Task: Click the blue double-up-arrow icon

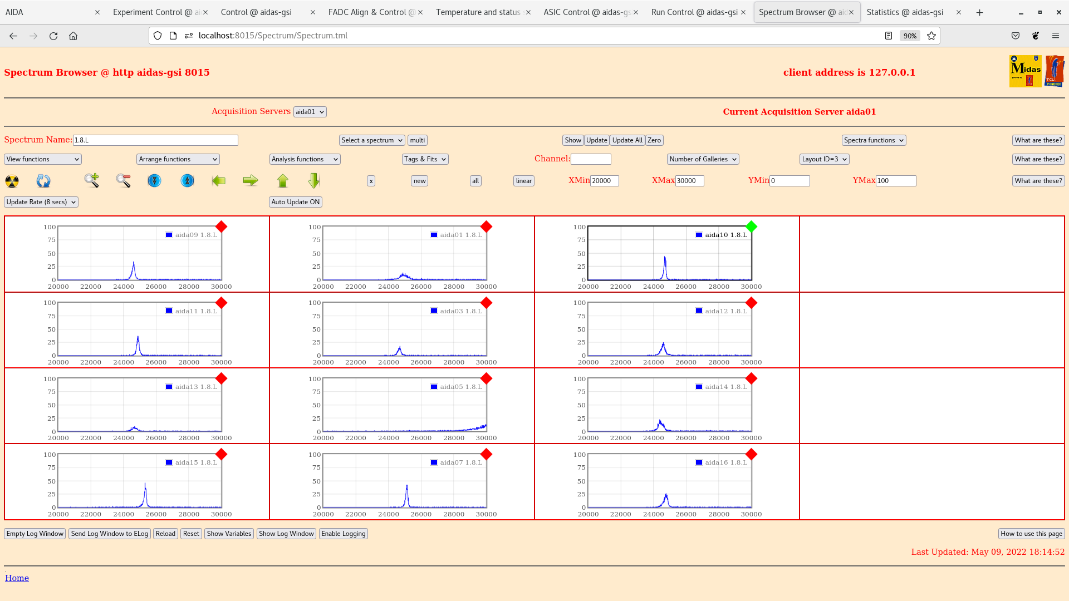Action: tap(188, 181)
